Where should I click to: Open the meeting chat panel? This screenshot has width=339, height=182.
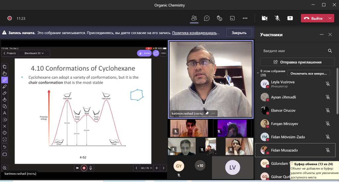pyautogui.click(x=207, y=18)
